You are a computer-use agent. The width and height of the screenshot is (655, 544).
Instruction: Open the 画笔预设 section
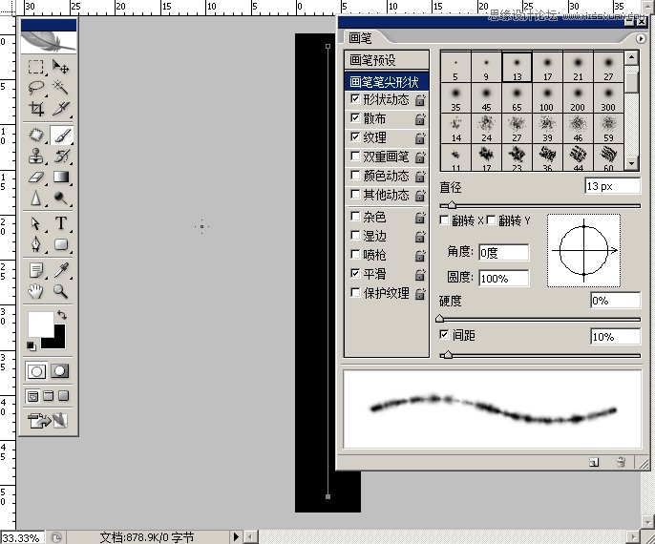(x=372, y=60)
